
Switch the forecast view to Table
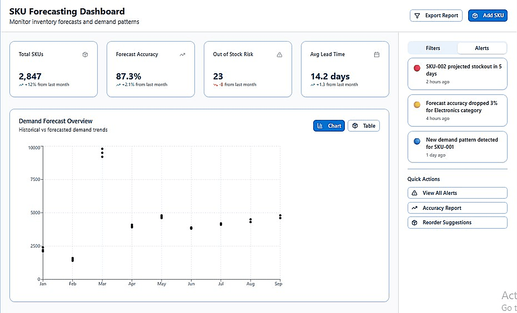pos(363,125)
